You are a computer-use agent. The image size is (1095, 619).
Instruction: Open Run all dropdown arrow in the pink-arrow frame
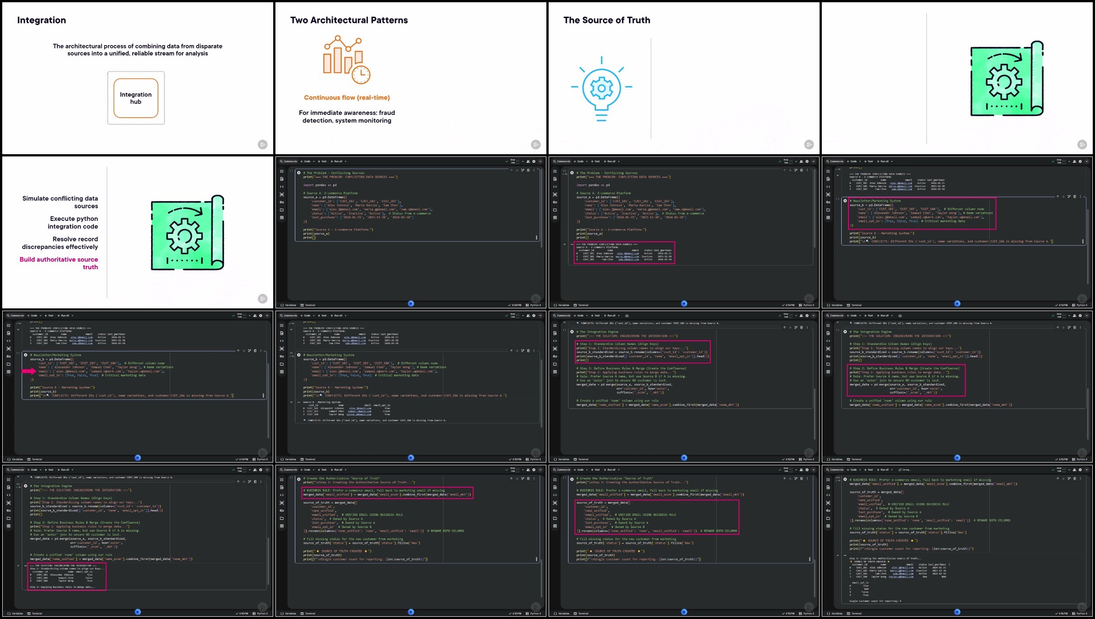click(72, 316)
